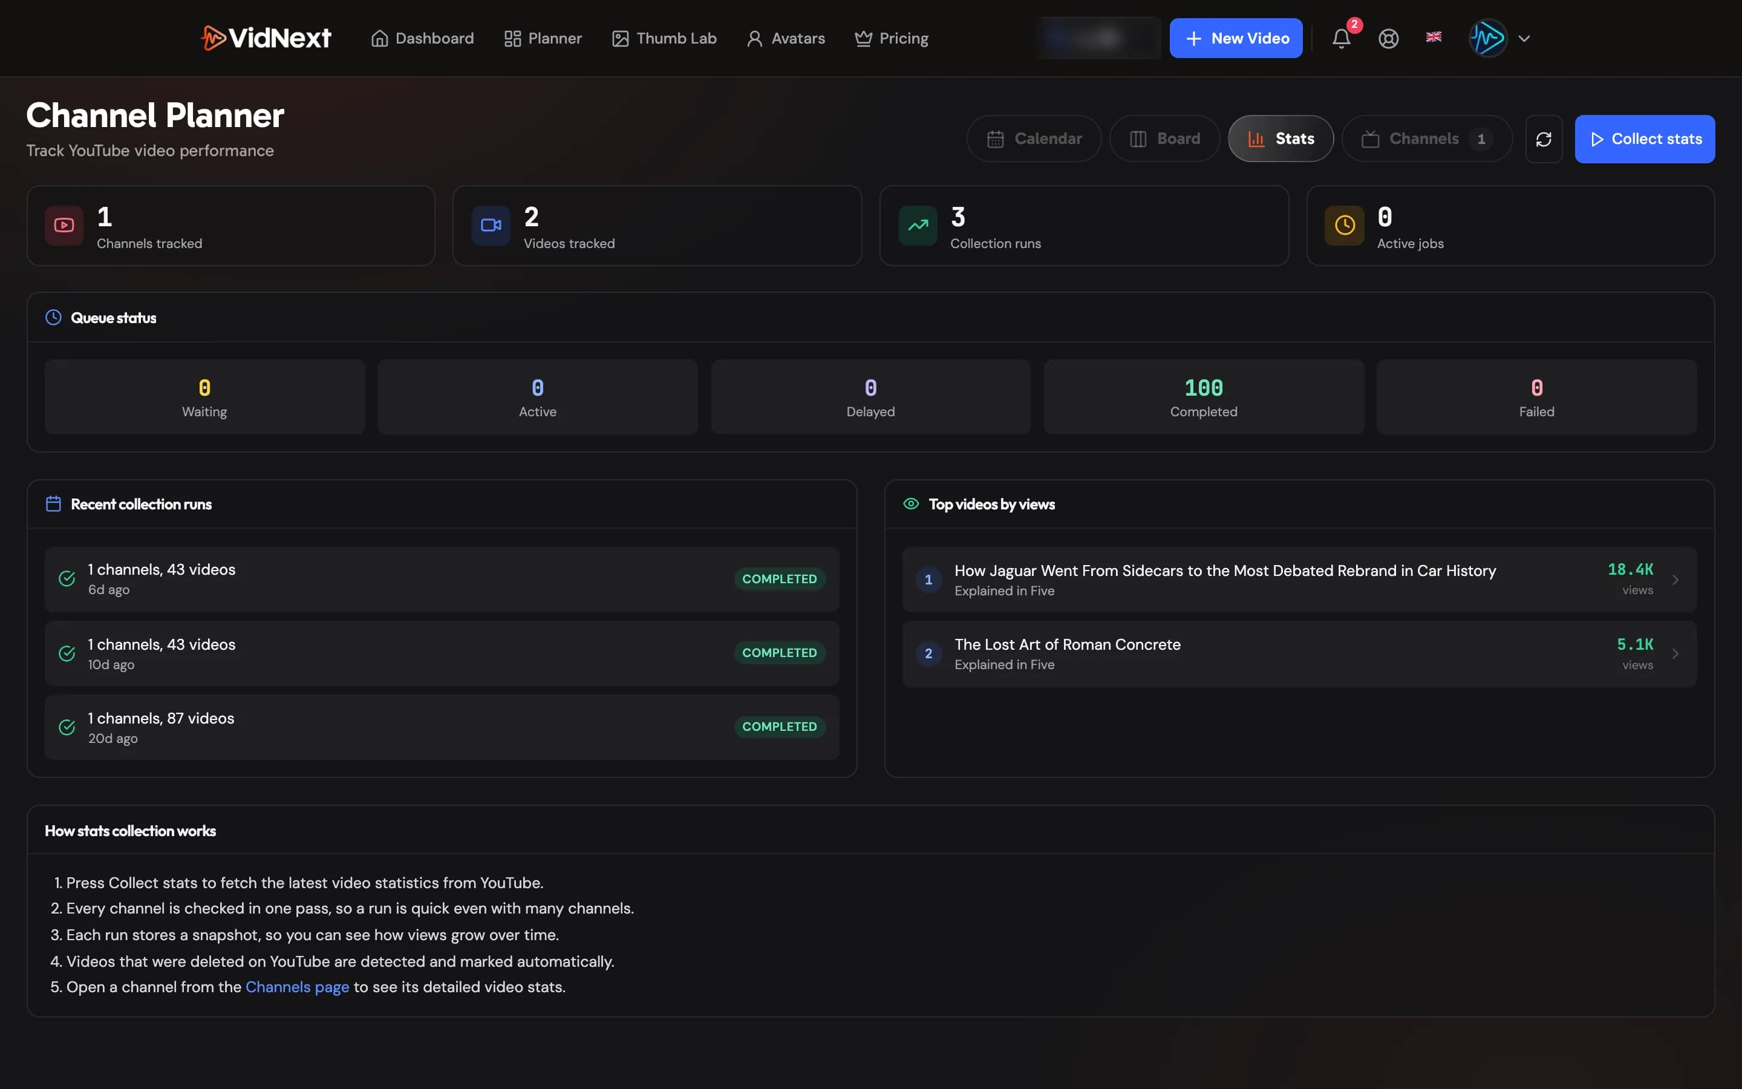Click the New Video button

click(1236, 38)
